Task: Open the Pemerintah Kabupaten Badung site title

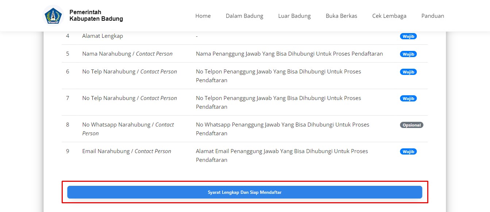Action: coord(96,16)
